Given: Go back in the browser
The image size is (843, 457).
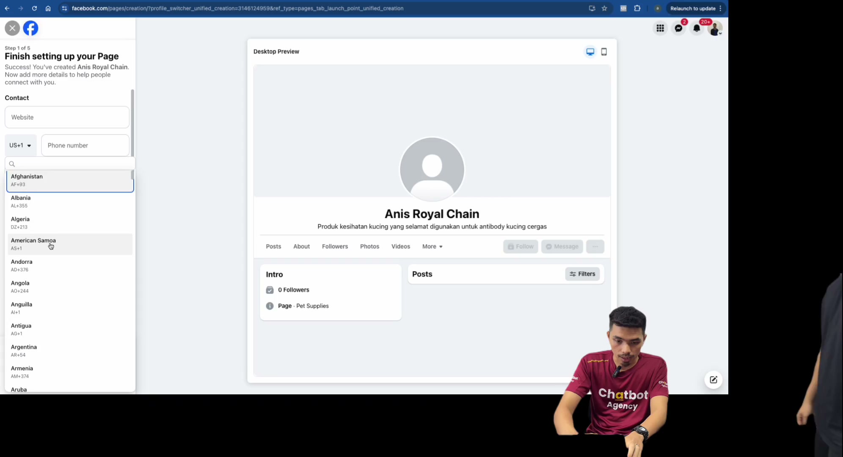Looking at the screenshot, I should 7,8.
